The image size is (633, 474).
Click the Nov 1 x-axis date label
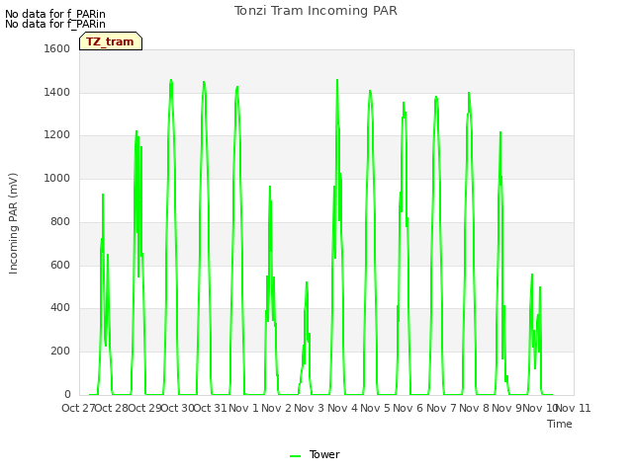(243, 408)
